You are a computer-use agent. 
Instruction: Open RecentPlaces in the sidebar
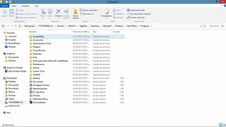click(x=13, y=43)
